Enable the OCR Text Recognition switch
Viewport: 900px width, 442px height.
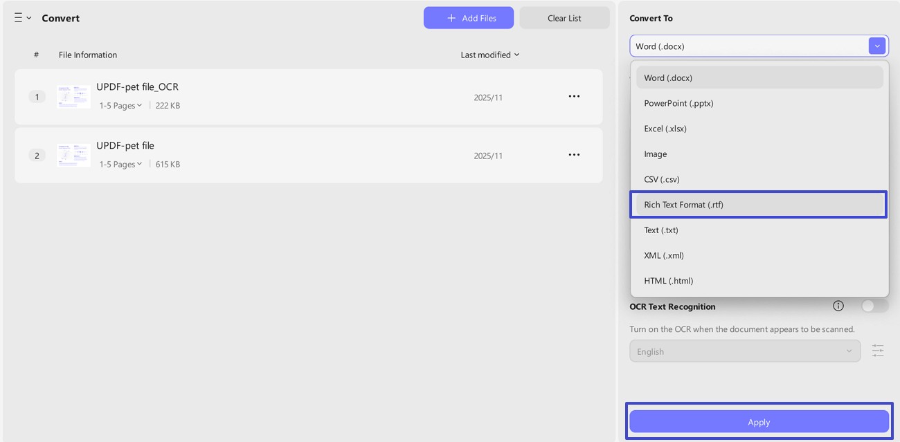click(874, 306)
